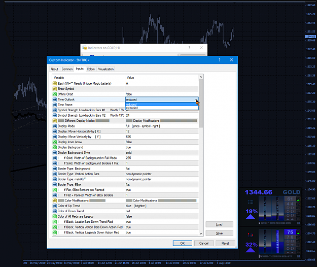This screenshot has height=267, width=317.
Task: Select the Magic Letter value 'A'
Action: coord(127,83)
